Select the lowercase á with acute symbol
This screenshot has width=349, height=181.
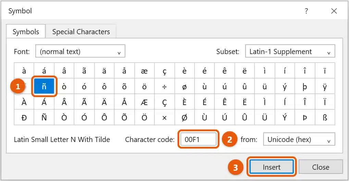click(x=44, y=71)
